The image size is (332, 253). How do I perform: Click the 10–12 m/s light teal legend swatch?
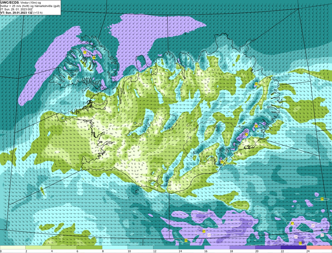pyautogui.click(x=141, y=247)
